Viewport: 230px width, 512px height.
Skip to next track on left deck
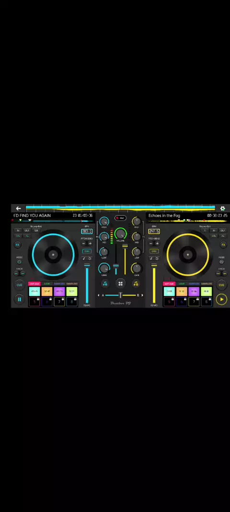pyautogui.click(x=23, y=274)
